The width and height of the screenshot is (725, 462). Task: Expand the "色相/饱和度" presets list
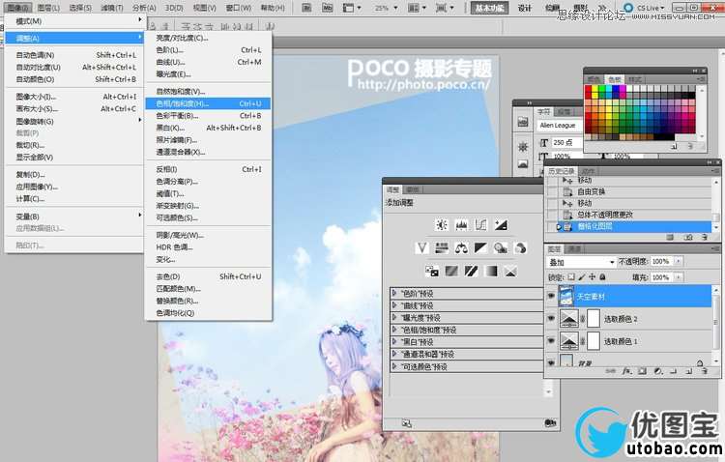coord(394,330)
